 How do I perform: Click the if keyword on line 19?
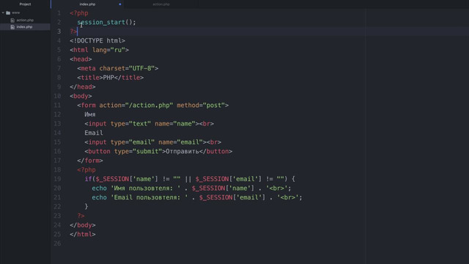pyautogui.click(x=88, y=179)
